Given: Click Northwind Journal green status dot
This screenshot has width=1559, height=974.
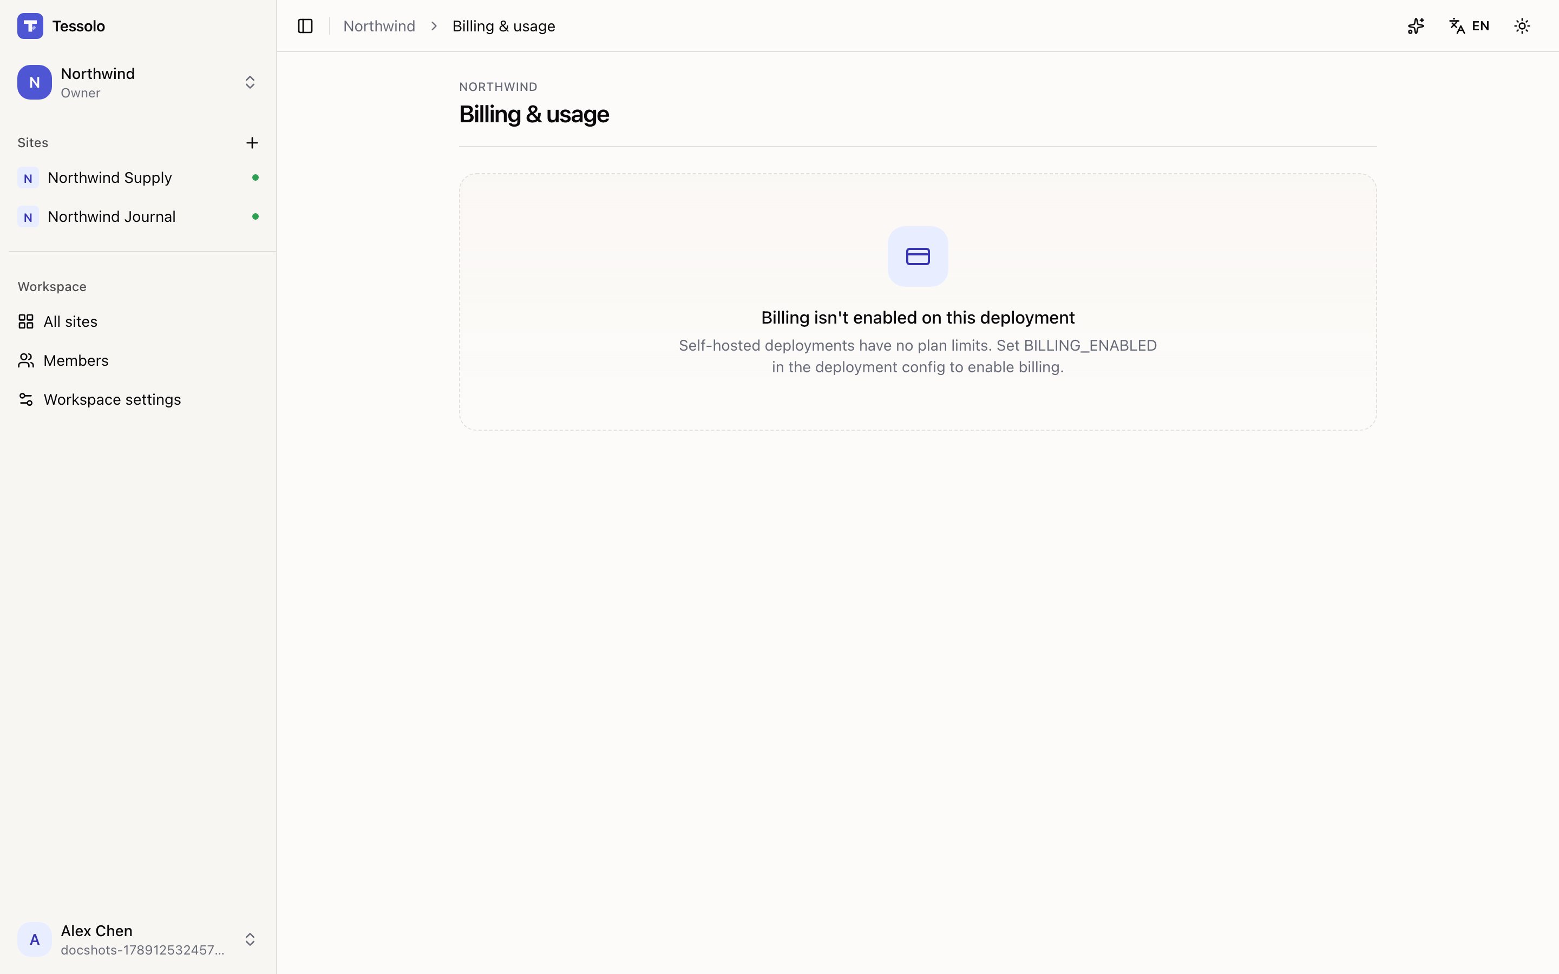Looking at the screenshot, I should [255, 216].
